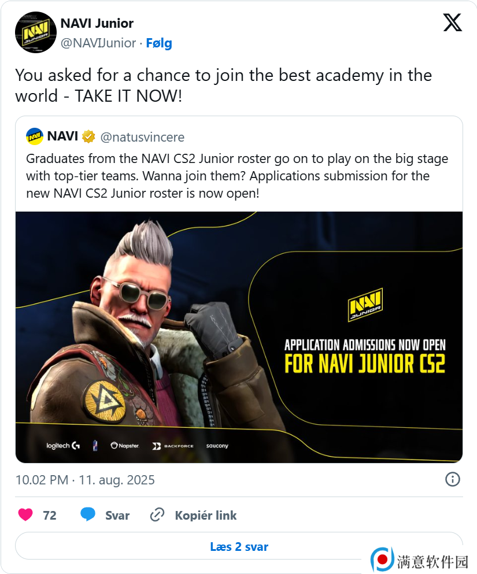477x574 pixels.
Task: Click the X logo icon
Action: [453, 23]
